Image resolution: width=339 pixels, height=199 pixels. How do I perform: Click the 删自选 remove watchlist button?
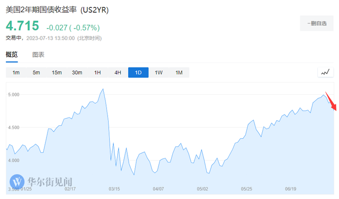[317, 23]
